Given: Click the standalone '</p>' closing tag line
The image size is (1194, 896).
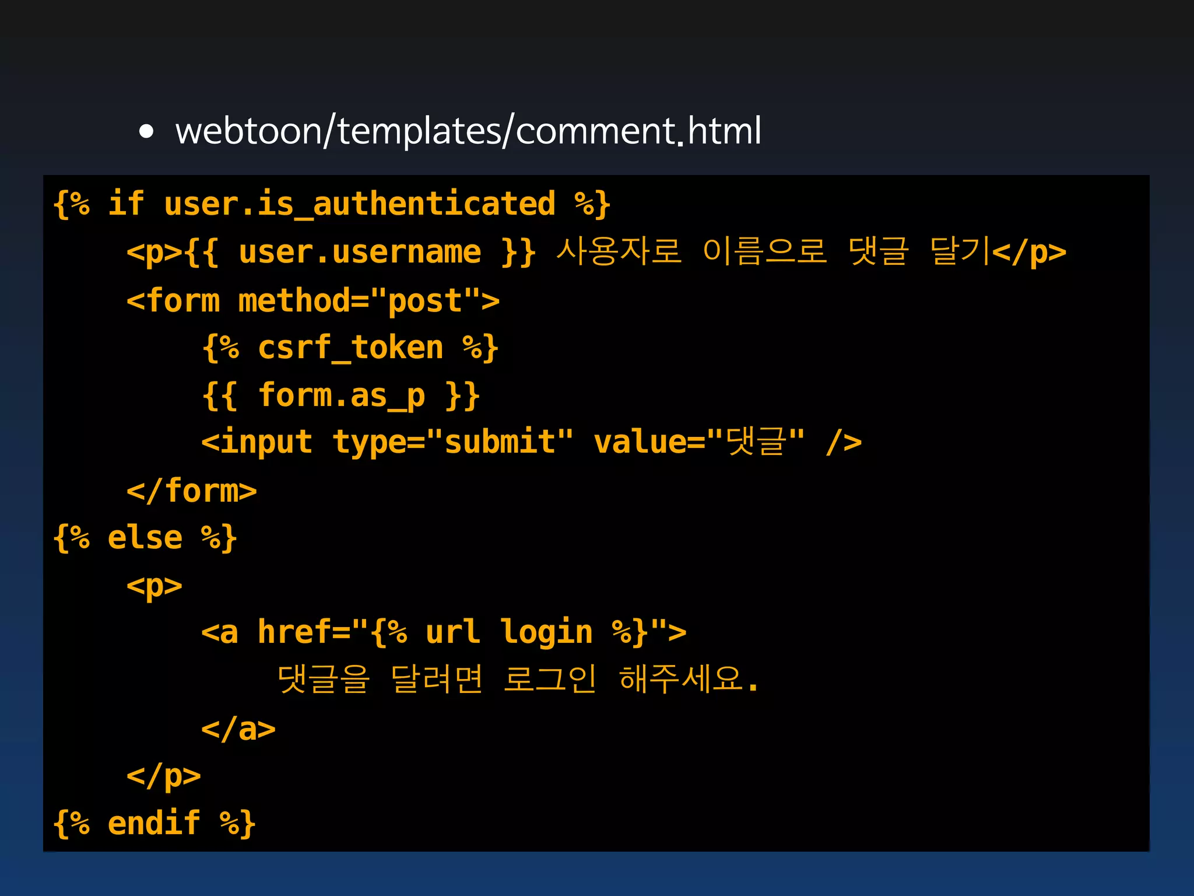Looking at the screenshot, I should pos(164,776).
